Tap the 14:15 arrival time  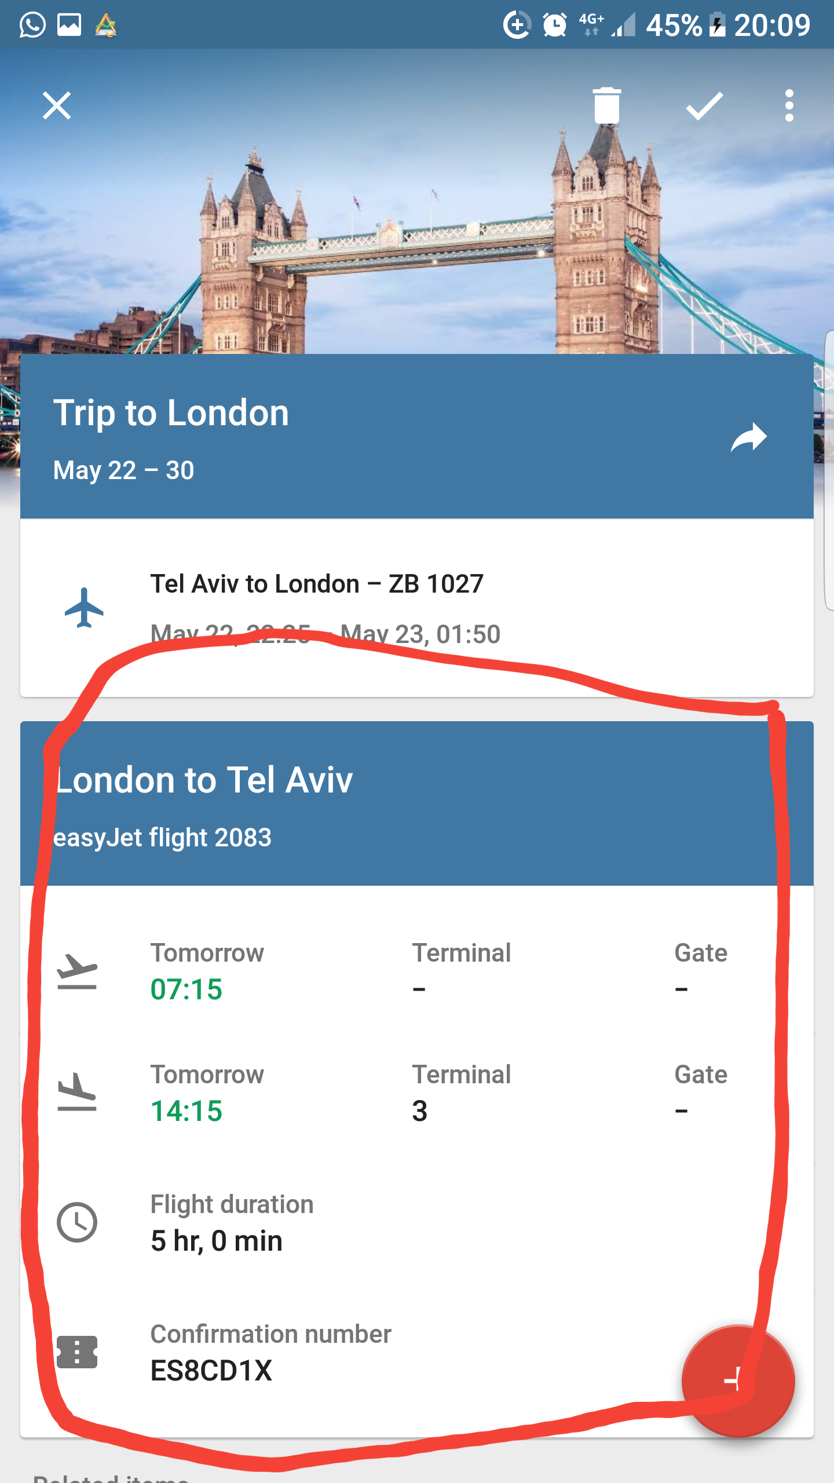coord(186,1111)
